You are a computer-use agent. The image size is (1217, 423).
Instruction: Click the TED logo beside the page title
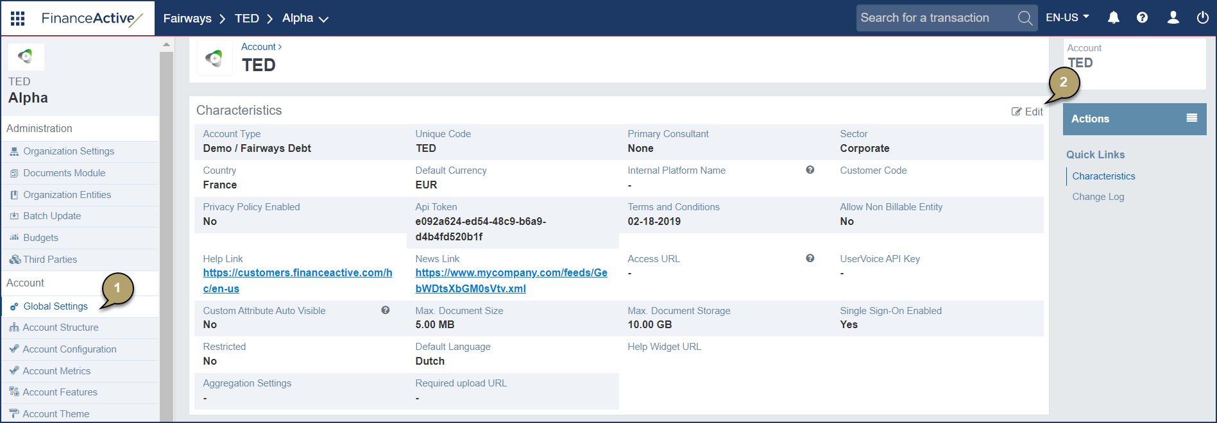214,58
